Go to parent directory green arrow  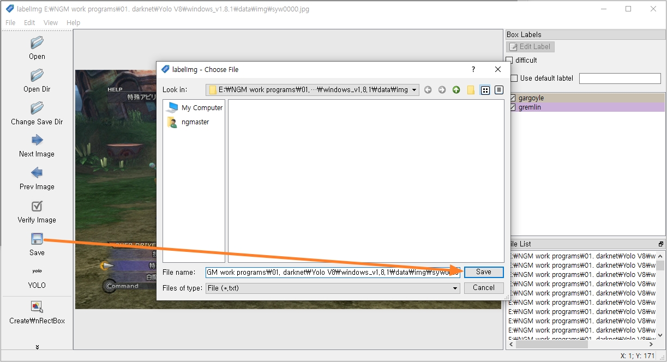[x=456, y=90]
